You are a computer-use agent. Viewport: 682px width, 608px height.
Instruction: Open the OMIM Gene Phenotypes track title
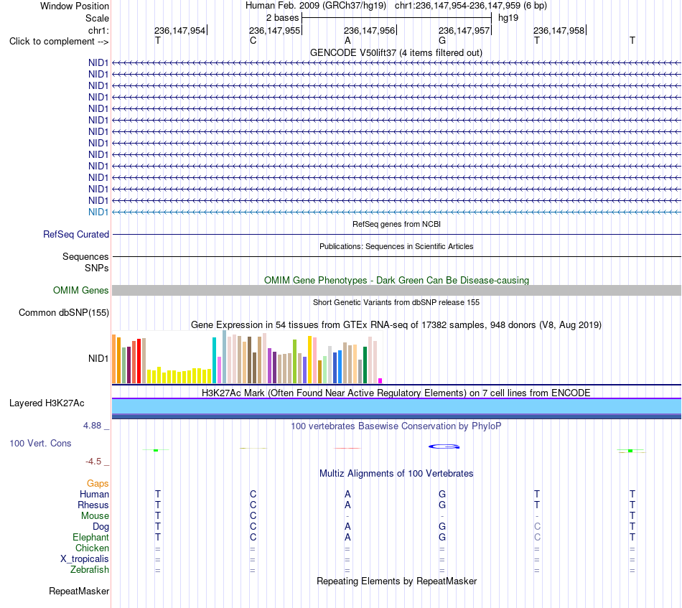coord(396,280)
